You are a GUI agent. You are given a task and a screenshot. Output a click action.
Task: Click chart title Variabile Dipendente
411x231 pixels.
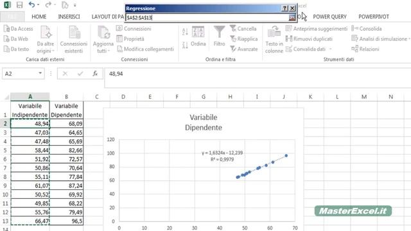point(204,123)
